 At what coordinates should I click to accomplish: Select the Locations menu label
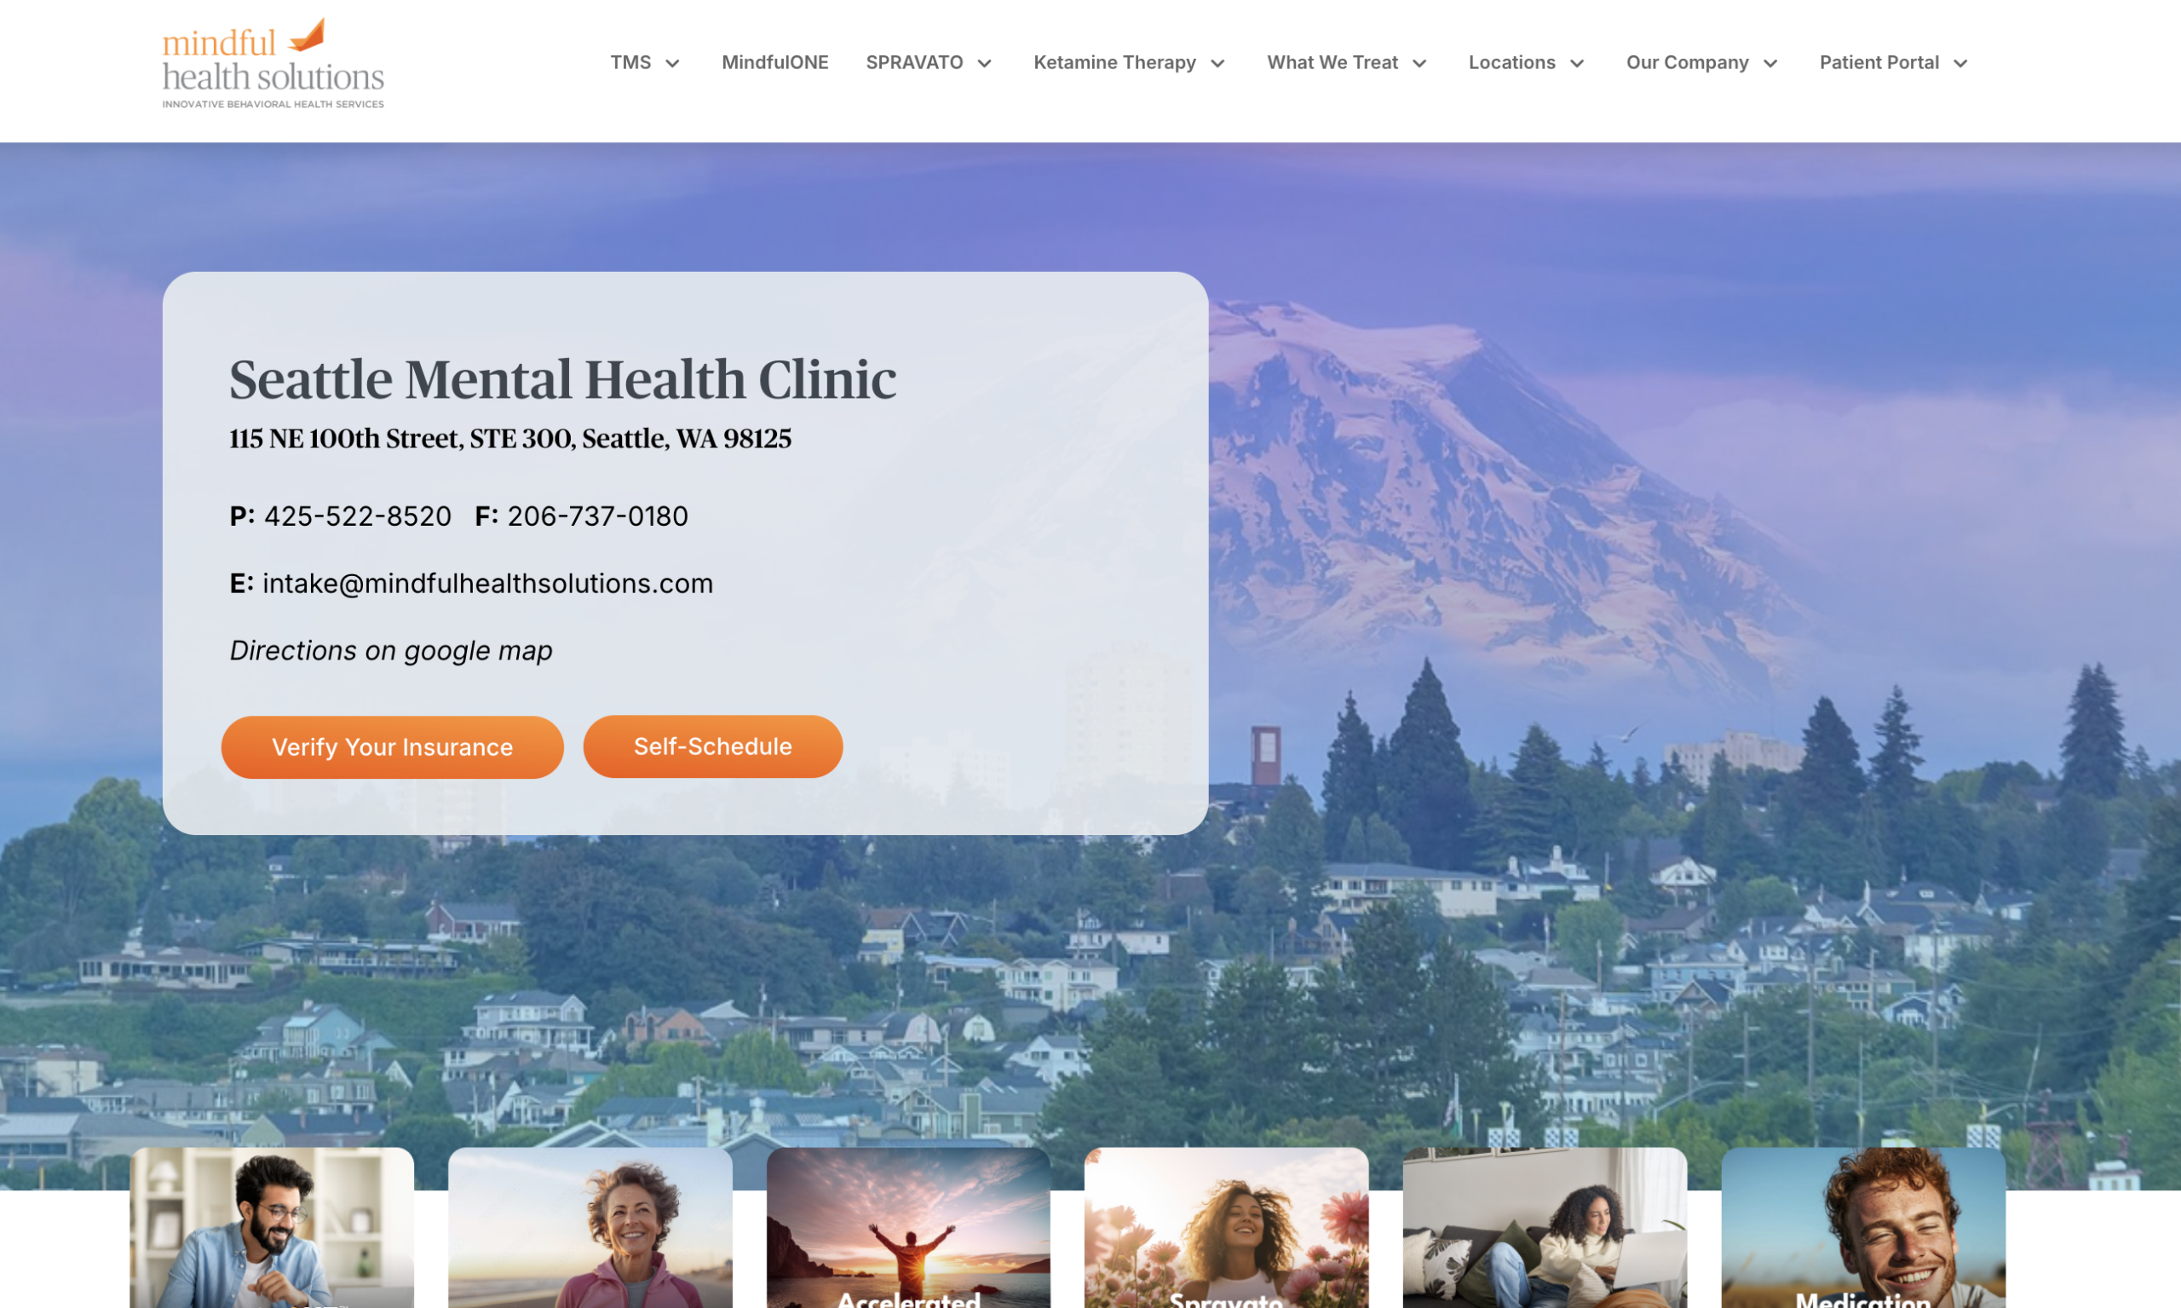pos(1511,62)
